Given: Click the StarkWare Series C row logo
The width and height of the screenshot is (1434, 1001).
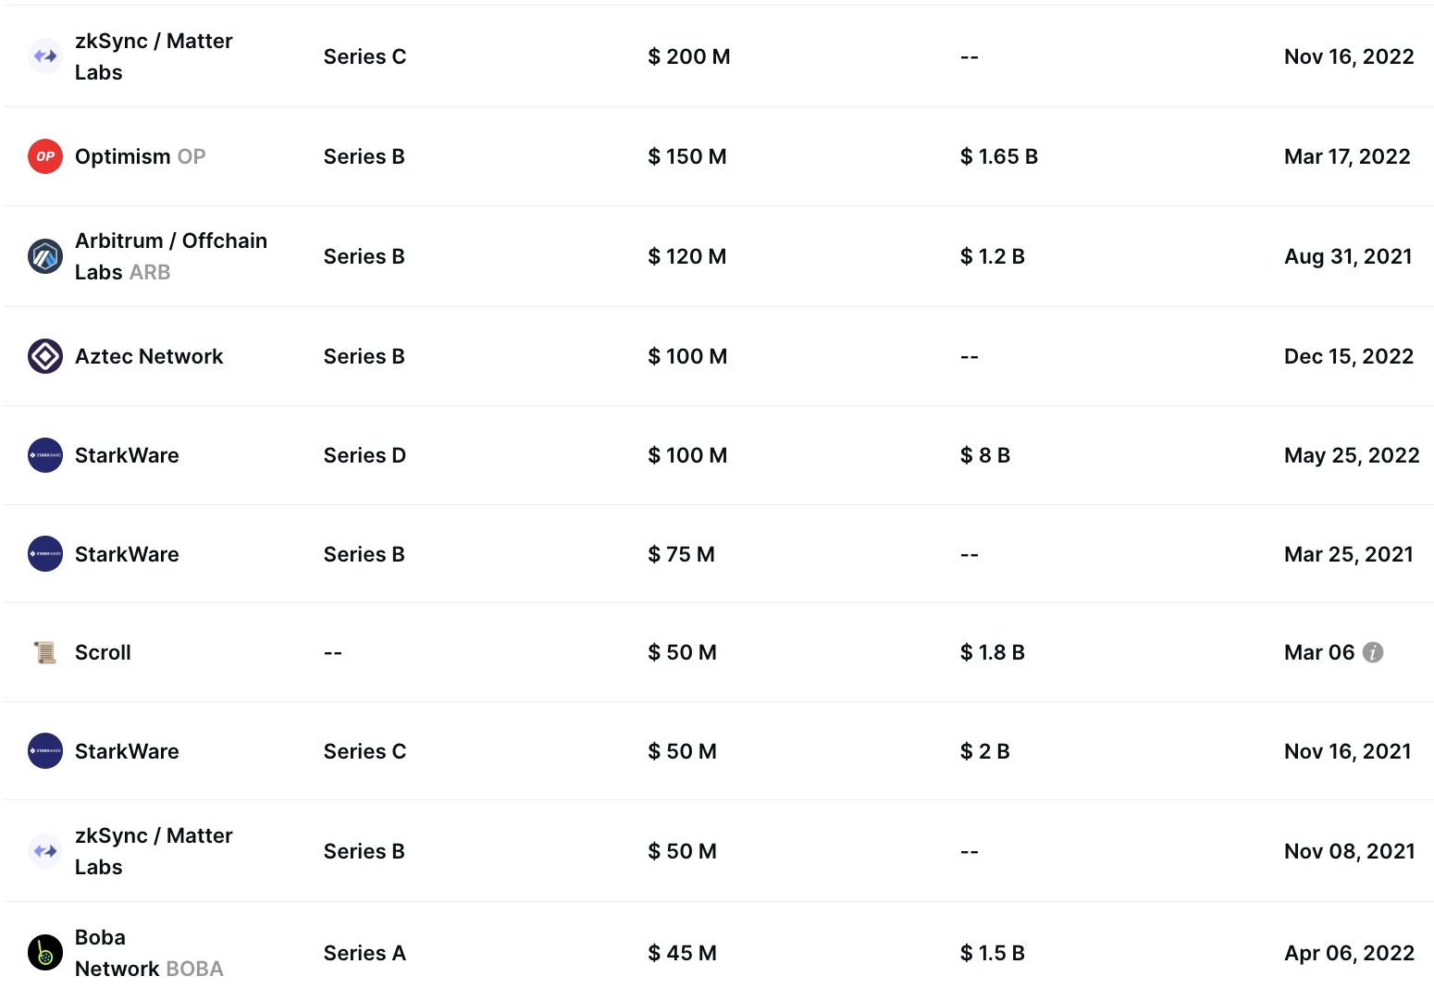Looking at the screenshot, I should [45, 751].
